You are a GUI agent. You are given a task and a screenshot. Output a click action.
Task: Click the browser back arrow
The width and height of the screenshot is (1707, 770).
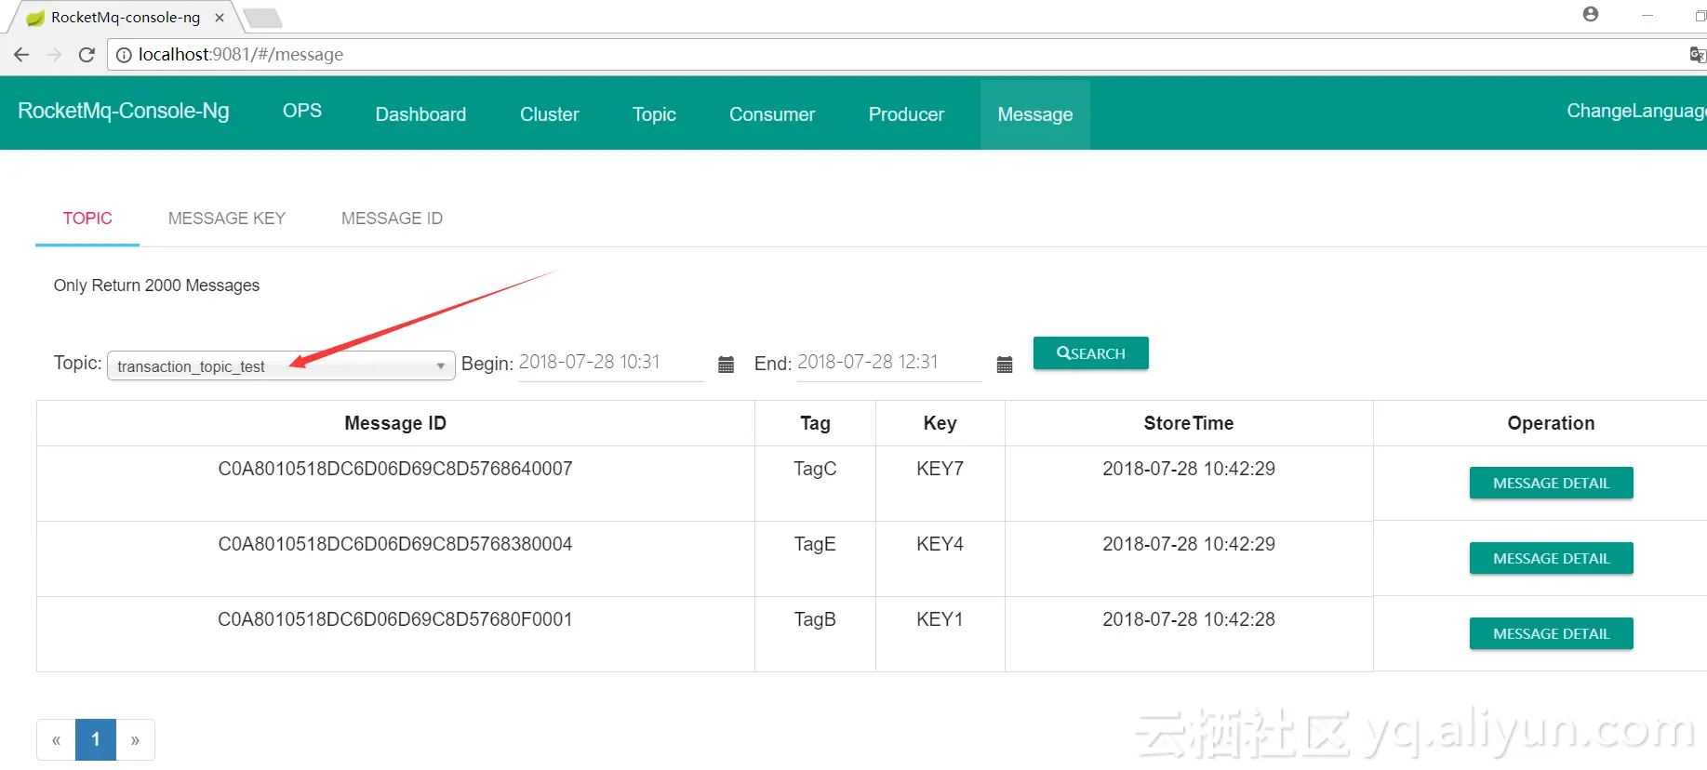[x=21, y=55]
